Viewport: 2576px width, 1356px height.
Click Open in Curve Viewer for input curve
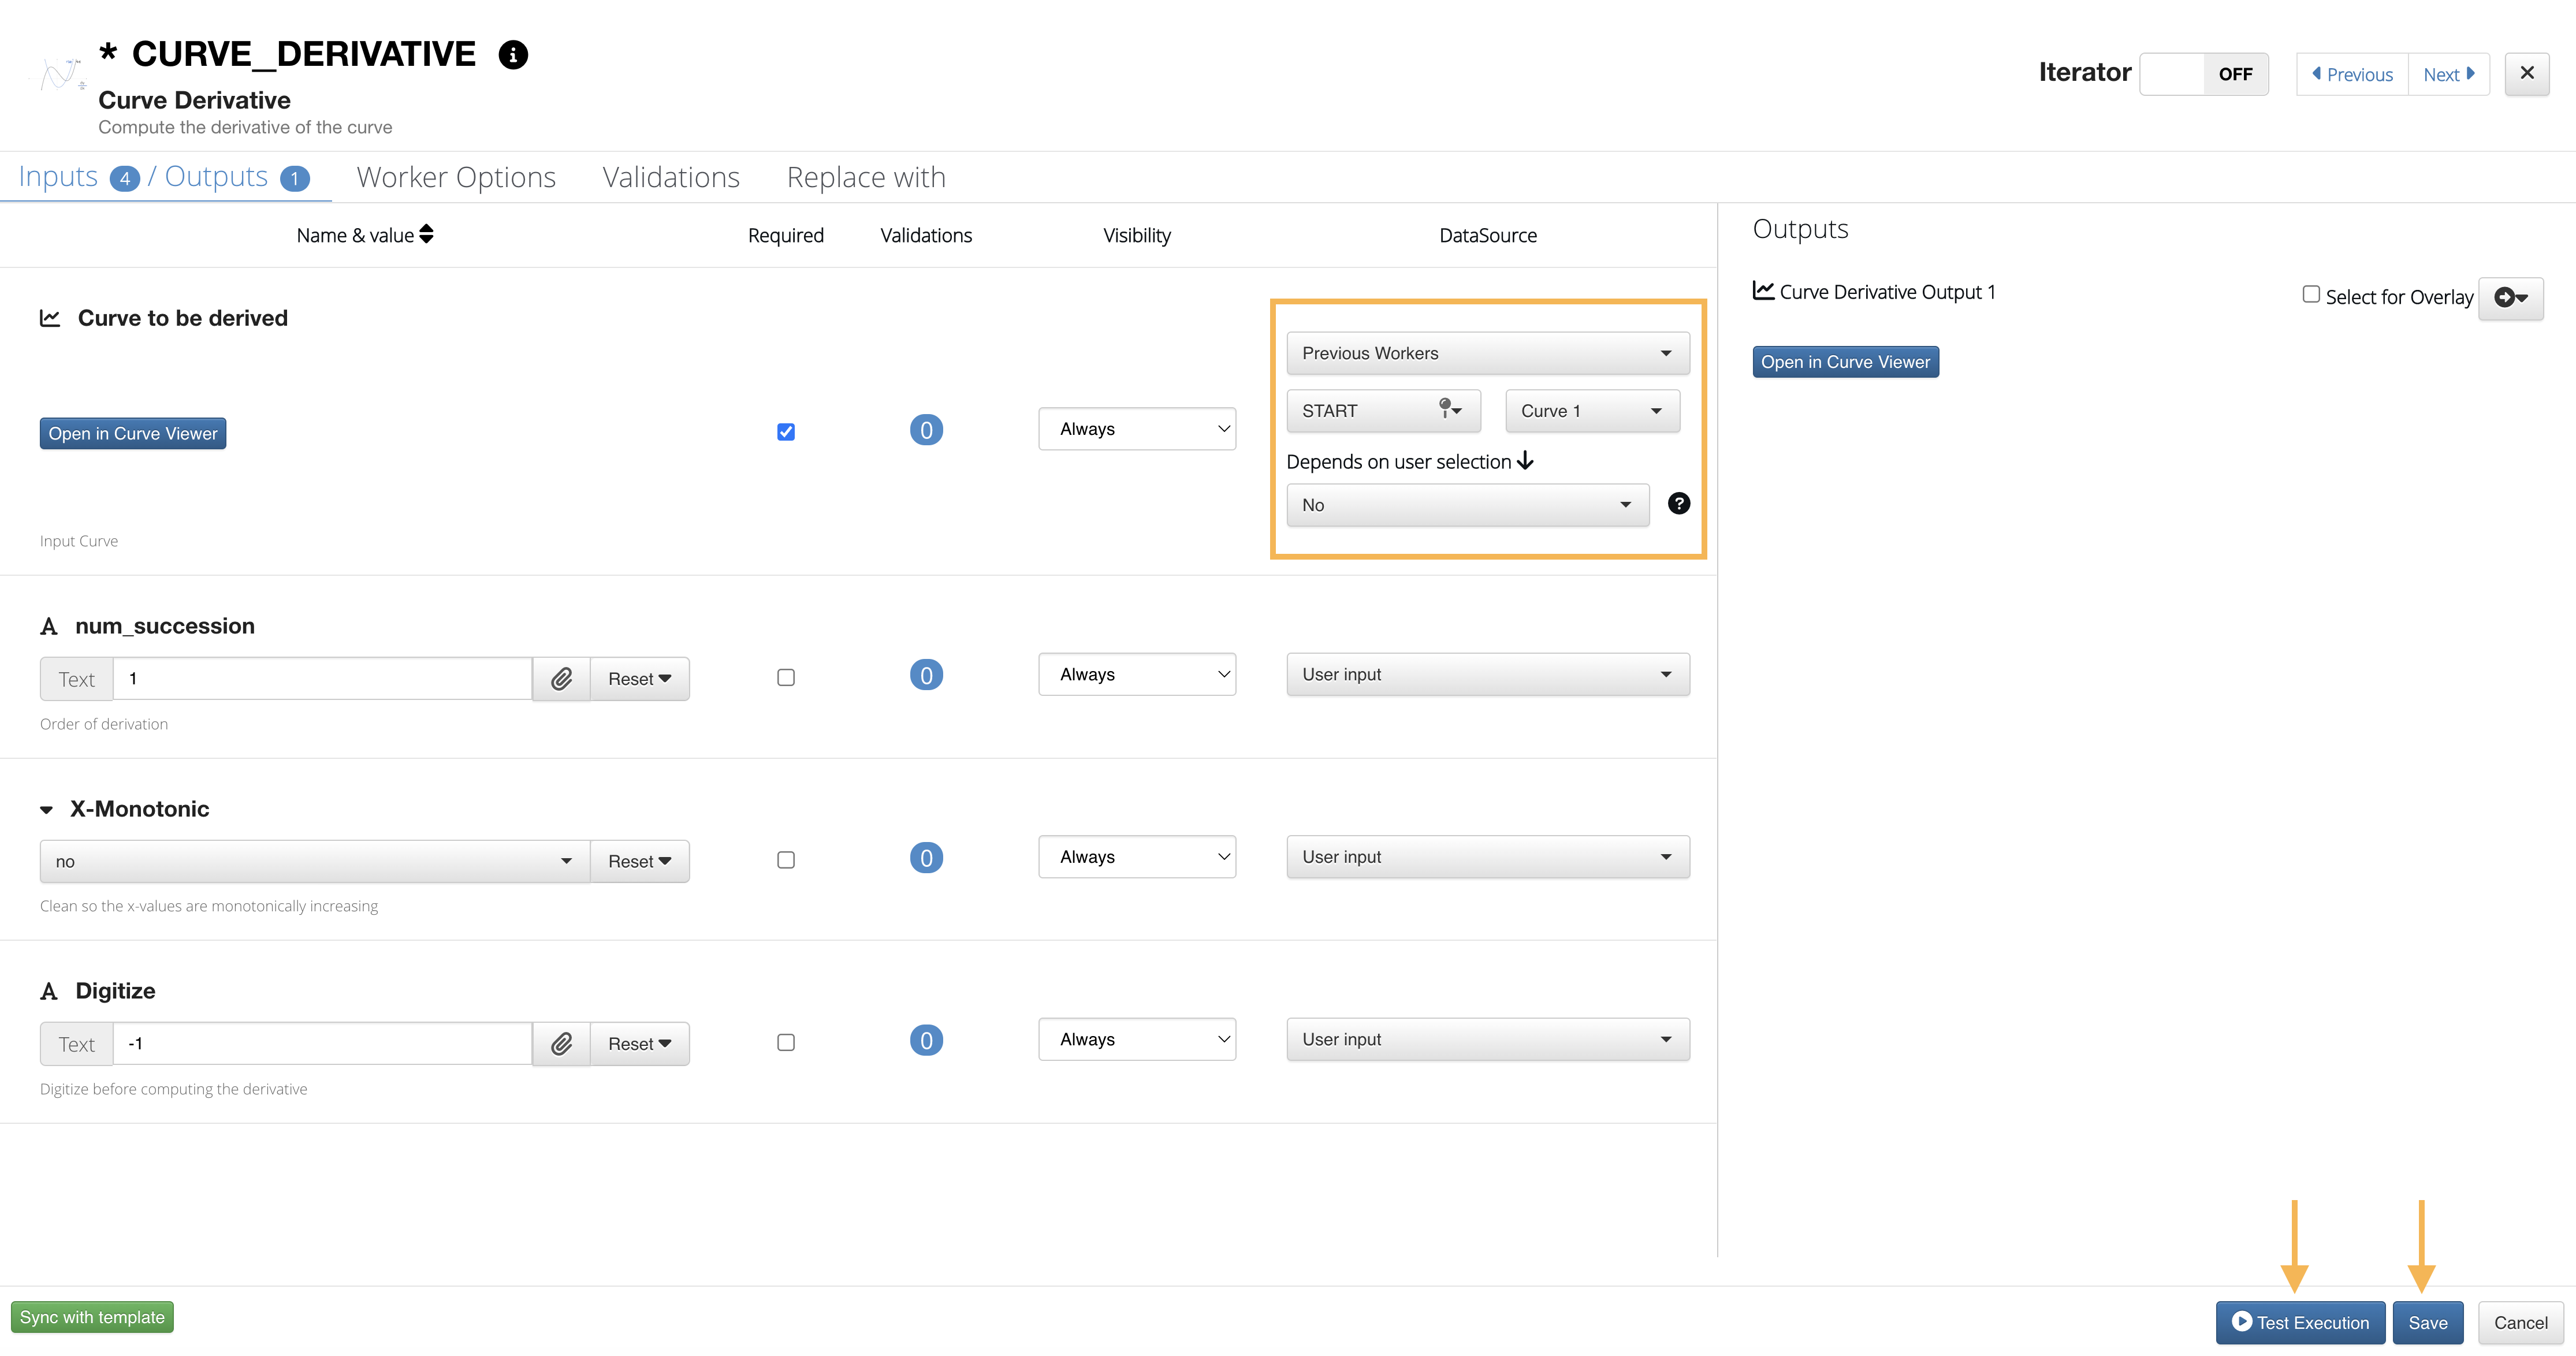point(133,434)
